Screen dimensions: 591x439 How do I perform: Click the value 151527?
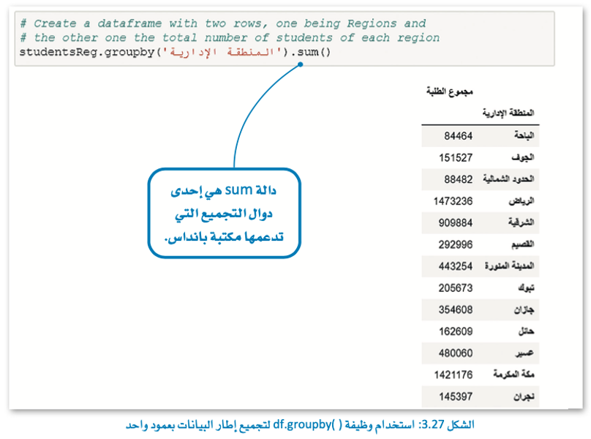point(455,157)
